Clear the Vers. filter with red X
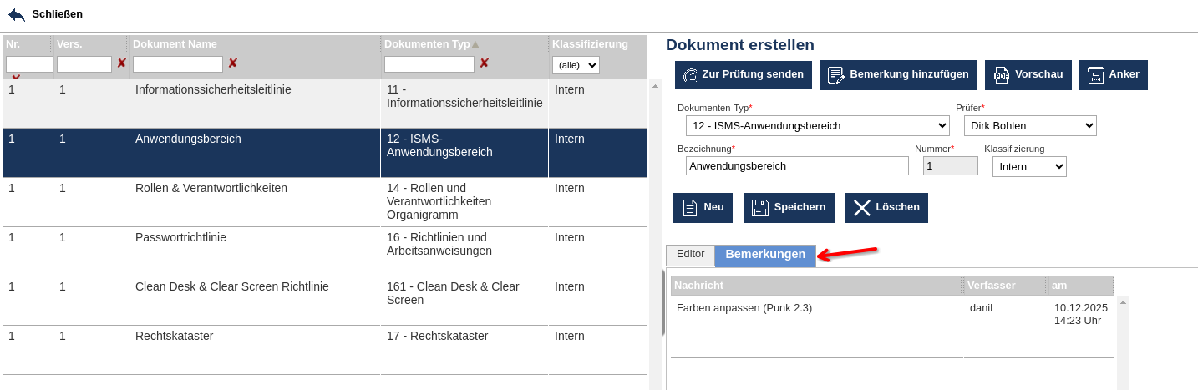The width and height of the screenshot is (1198, 390). 122,63
